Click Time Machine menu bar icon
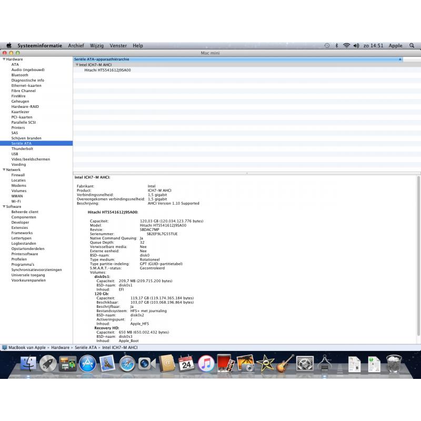The height and width of the screenshot is (421, 421). point(327,46)
